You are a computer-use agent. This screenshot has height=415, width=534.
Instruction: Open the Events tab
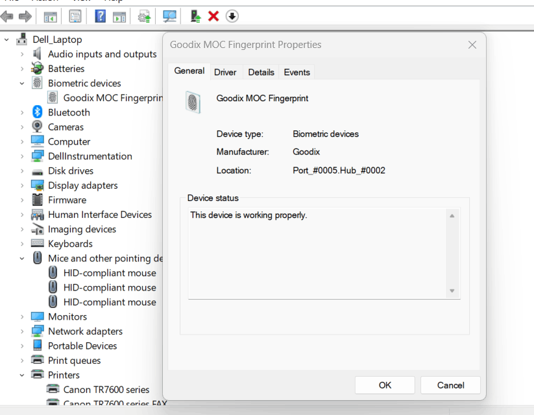(297, 72)
